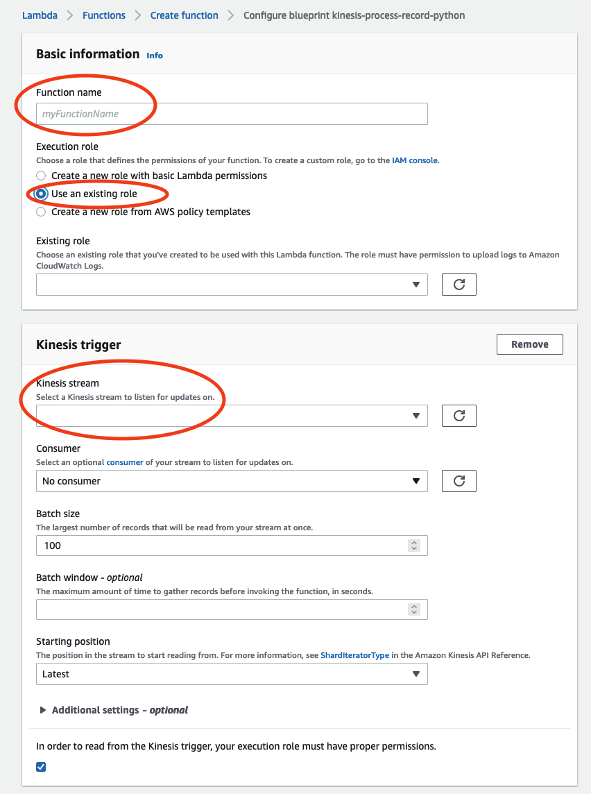Click the Info icon beside Basic information
Image resolution: width=591 pixels, height=794 pixels.
point(154,55)
